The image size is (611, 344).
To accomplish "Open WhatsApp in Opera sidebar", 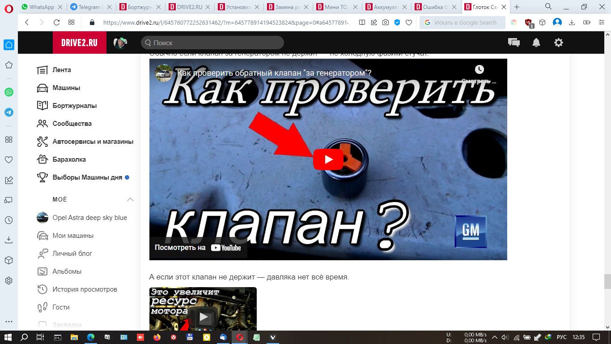I will [x=8, y=92].
